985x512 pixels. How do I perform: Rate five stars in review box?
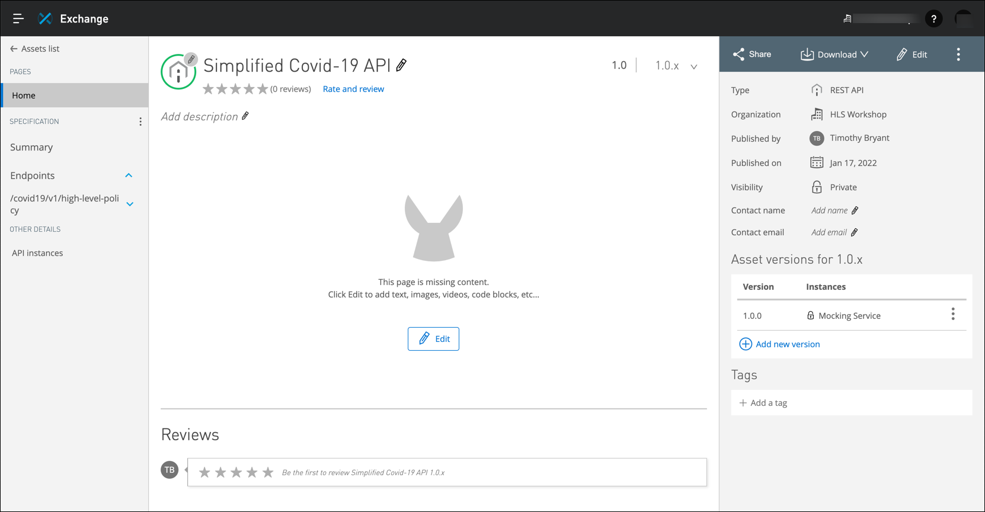click(x=268, y=472)
